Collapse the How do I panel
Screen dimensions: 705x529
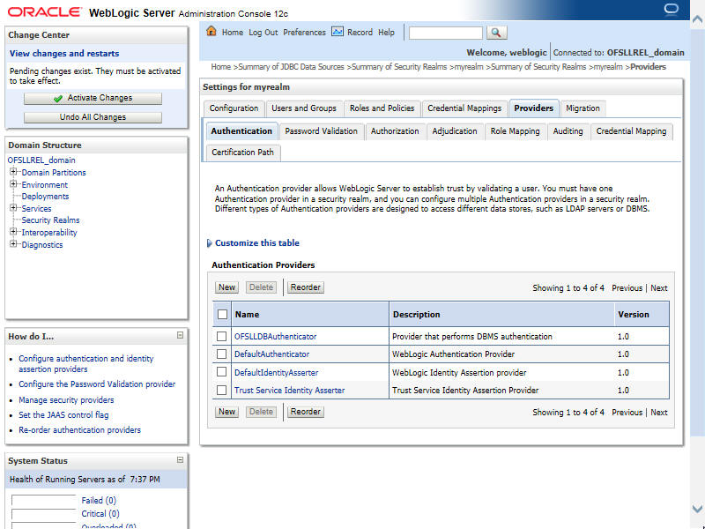[x=180, y=335]
